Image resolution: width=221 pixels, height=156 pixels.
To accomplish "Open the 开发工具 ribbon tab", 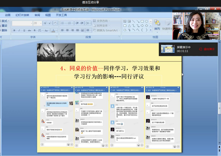I will click(x=61, y=15).
